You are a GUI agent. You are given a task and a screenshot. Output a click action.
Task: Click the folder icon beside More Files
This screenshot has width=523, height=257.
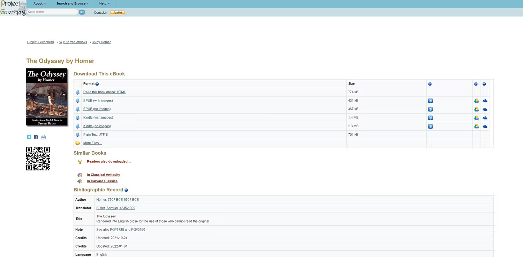click(x=78, y=143)
